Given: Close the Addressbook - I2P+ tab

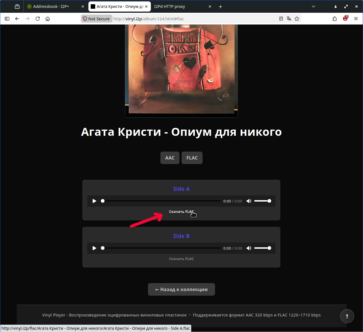Looking at the screenshot, I should pyautogui.click(x=83, y=6).
